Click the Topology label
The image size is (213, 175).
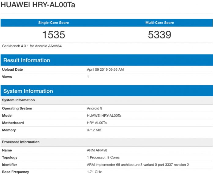(x=10, y=158)
